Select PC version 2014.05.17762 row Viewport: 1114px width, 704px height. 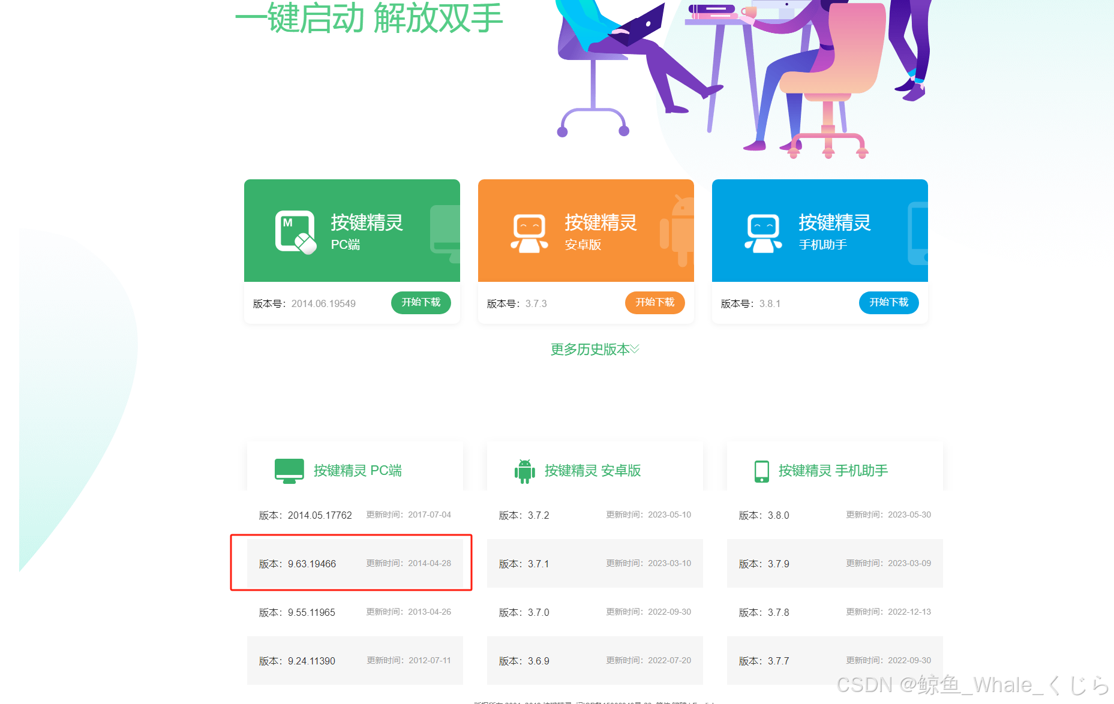(355, 515)
